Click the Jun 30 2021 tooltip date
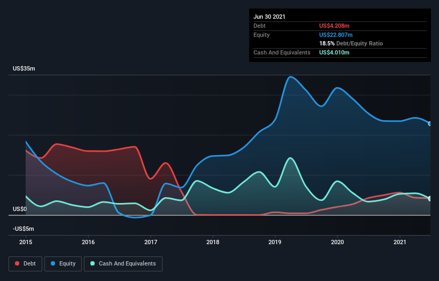This screenshot has height=281, width=439. tap(269, 17)
